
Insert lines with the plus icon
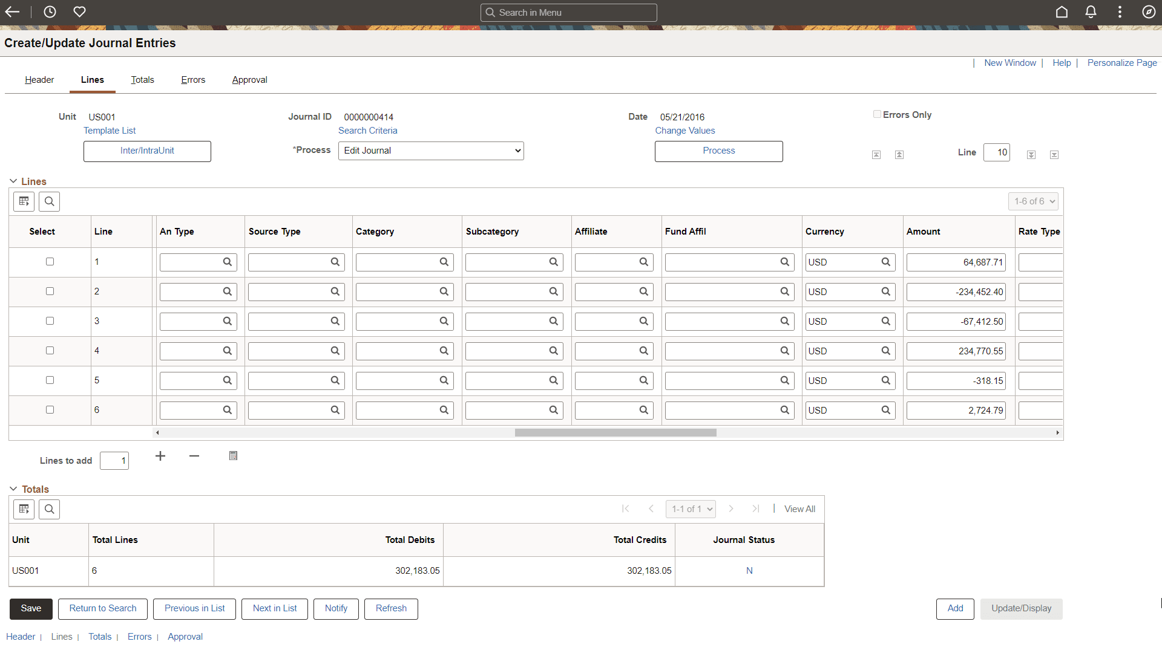(x=160, y=456)
